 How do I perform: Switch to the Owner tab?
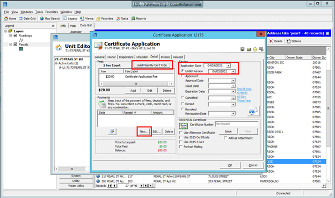112,57
